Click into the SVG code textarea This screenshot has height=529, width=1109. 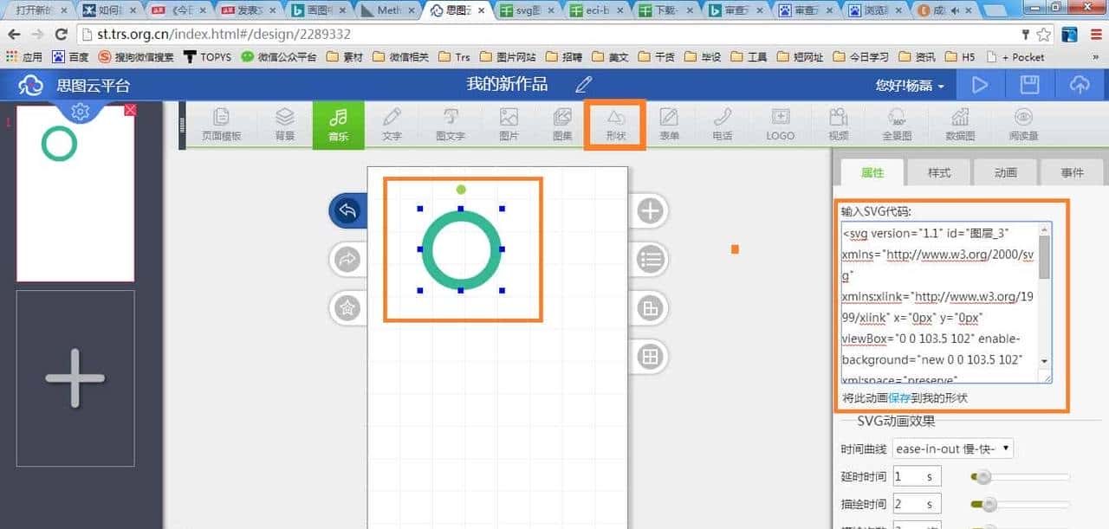[x=939, y=302]
